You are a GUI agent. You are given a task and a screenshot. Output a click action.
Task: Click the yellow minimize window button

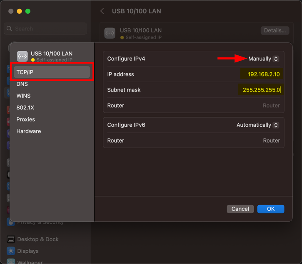click(x=19, y=11)
